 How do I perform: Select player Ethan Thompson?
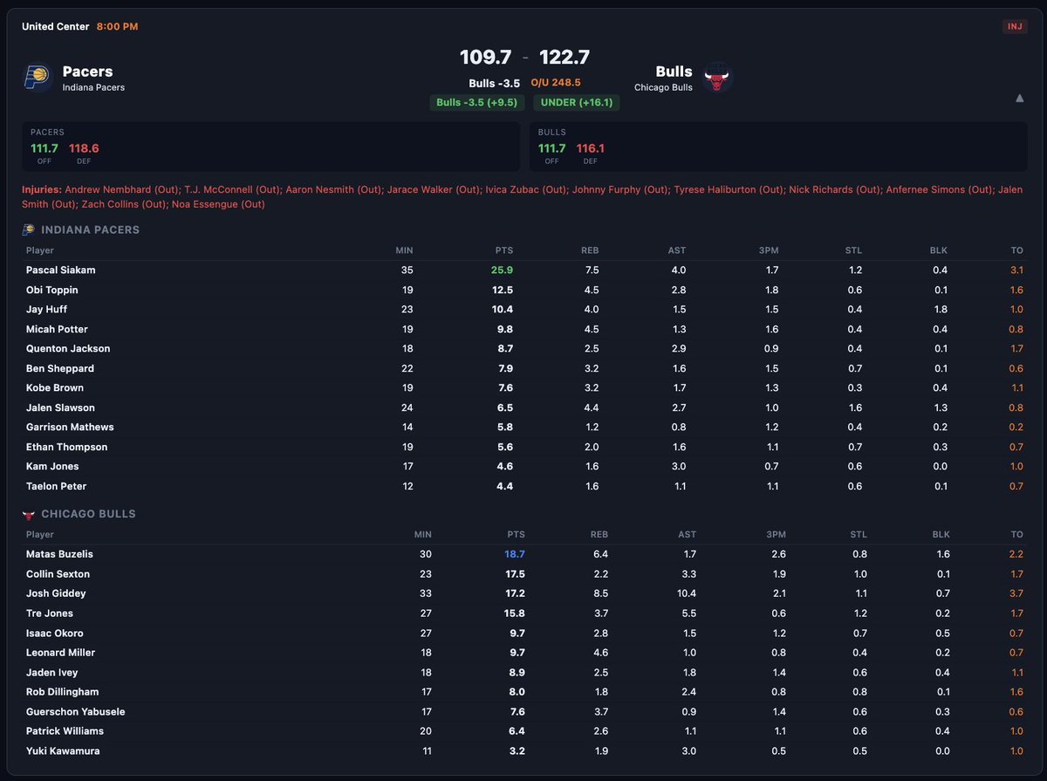click(x=66, y=447)
